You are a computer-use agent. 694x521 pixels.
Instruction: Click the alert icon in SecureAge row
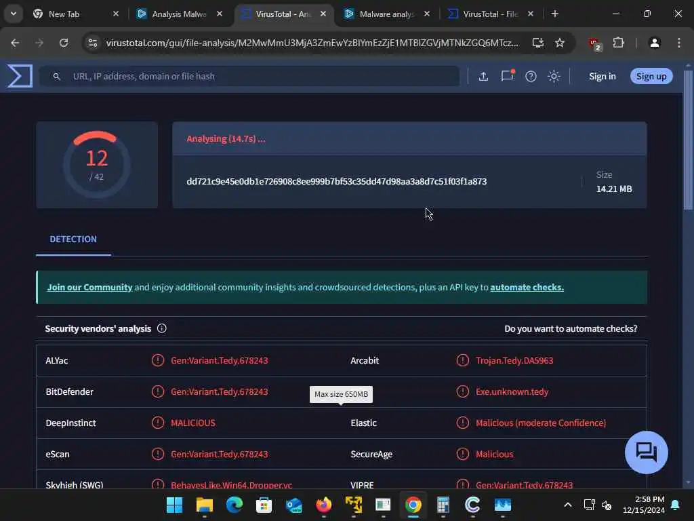(x=462, y=454)
